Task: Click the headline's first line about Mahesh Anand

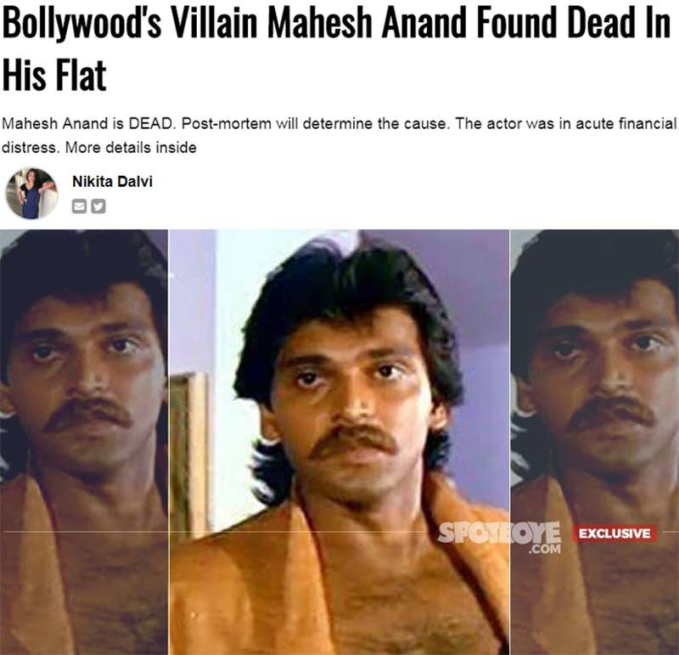Action: coord(336,23)
